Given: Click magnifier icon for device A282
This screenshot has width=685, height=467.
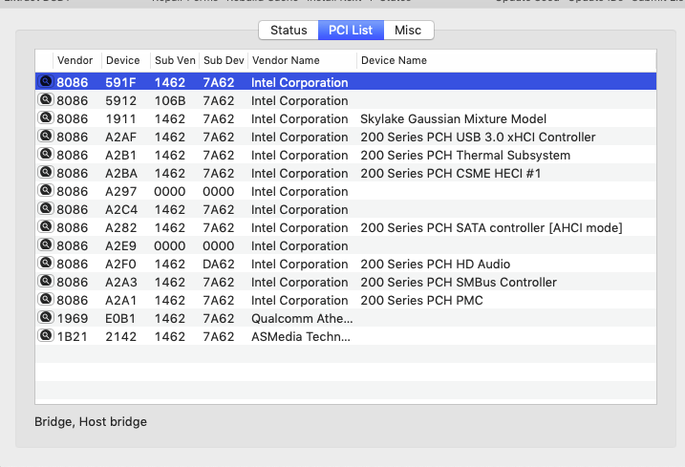Looking at the screenshot, I should click(46, 226).
